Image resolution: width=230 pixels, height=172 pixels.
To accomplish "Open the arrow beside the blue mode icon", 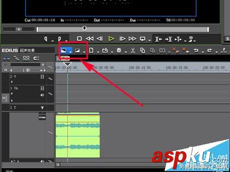I will [70, 52].
